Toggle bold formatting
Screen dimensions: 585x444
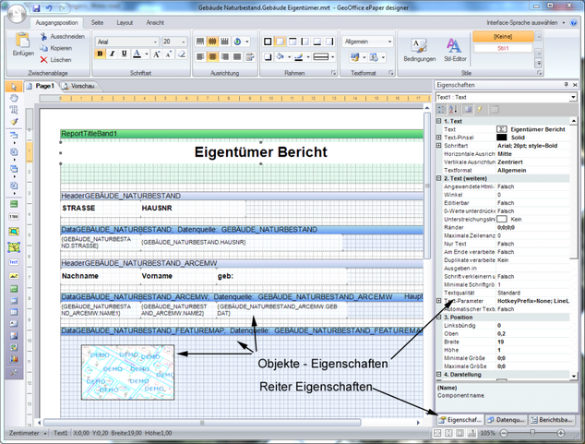(101, 55)
